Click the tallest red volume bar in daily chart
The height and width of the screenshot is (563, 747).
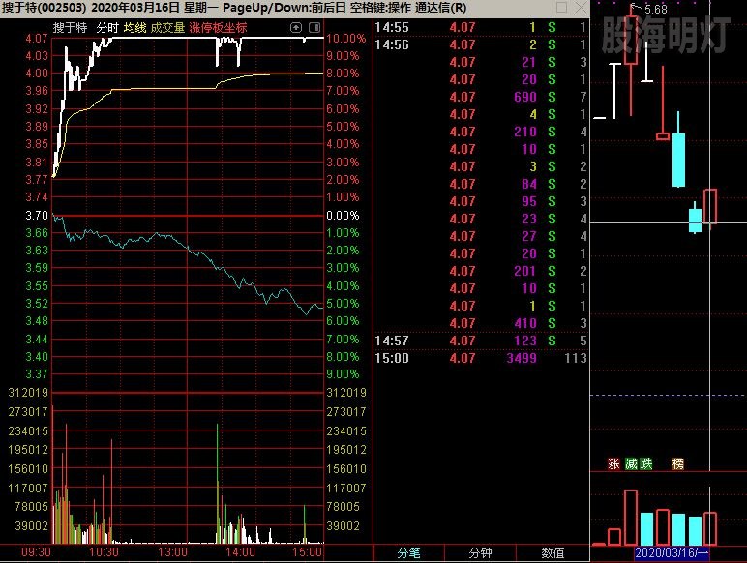[631, 518]
